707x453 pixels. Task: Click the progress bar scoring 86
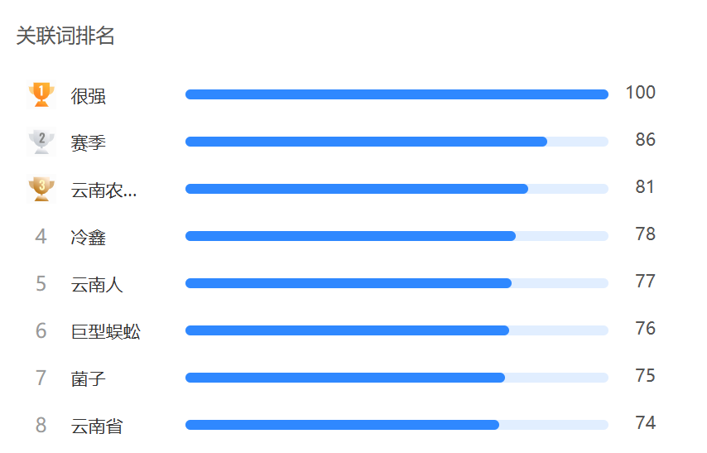click(397, 142)
